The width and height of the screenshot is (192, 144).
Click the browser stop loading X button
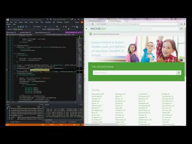click(93, 24)
